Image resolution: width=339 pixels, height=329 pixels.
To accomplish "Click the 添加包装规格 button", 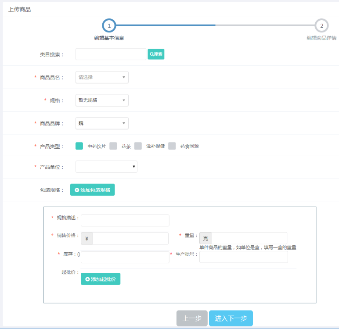I will click(92, 190).
